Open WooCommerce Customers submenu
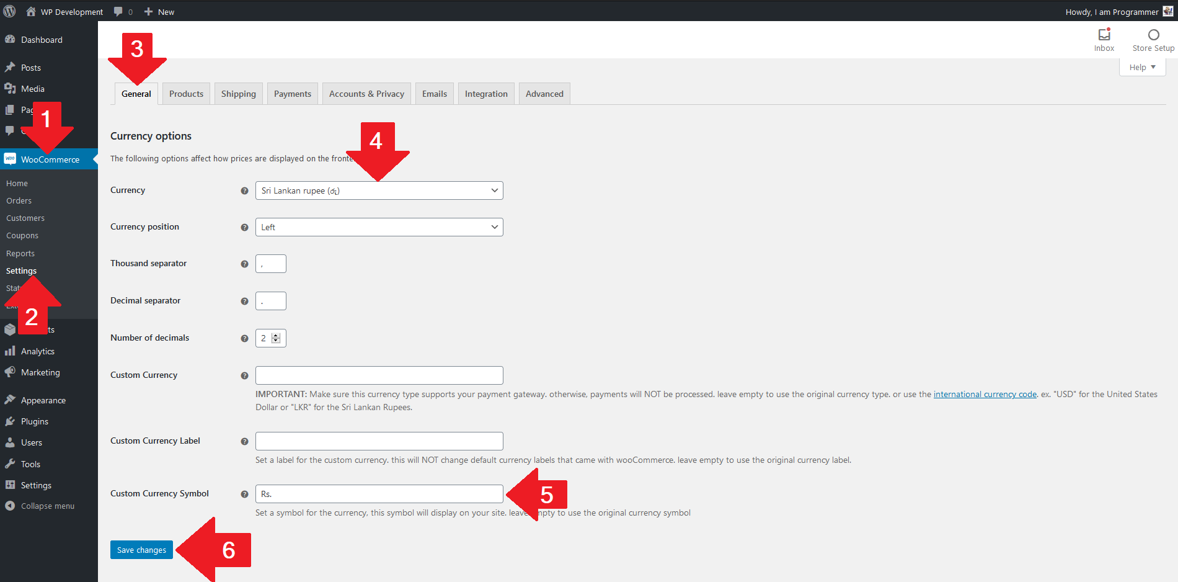Viewport: 1178px width, 582px height. [25, 218]
